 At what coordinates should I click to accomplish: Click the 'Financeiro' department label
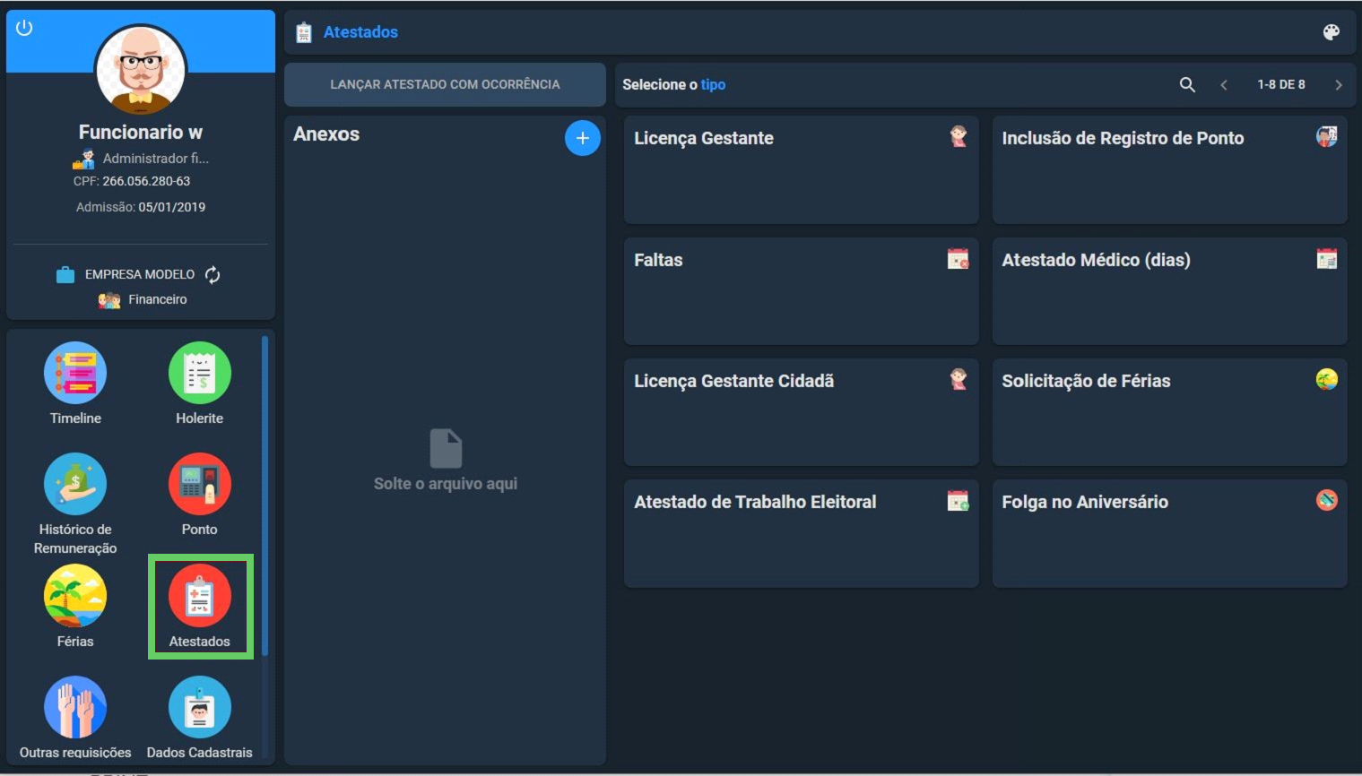pyautogui.click(x=158, y=299)
